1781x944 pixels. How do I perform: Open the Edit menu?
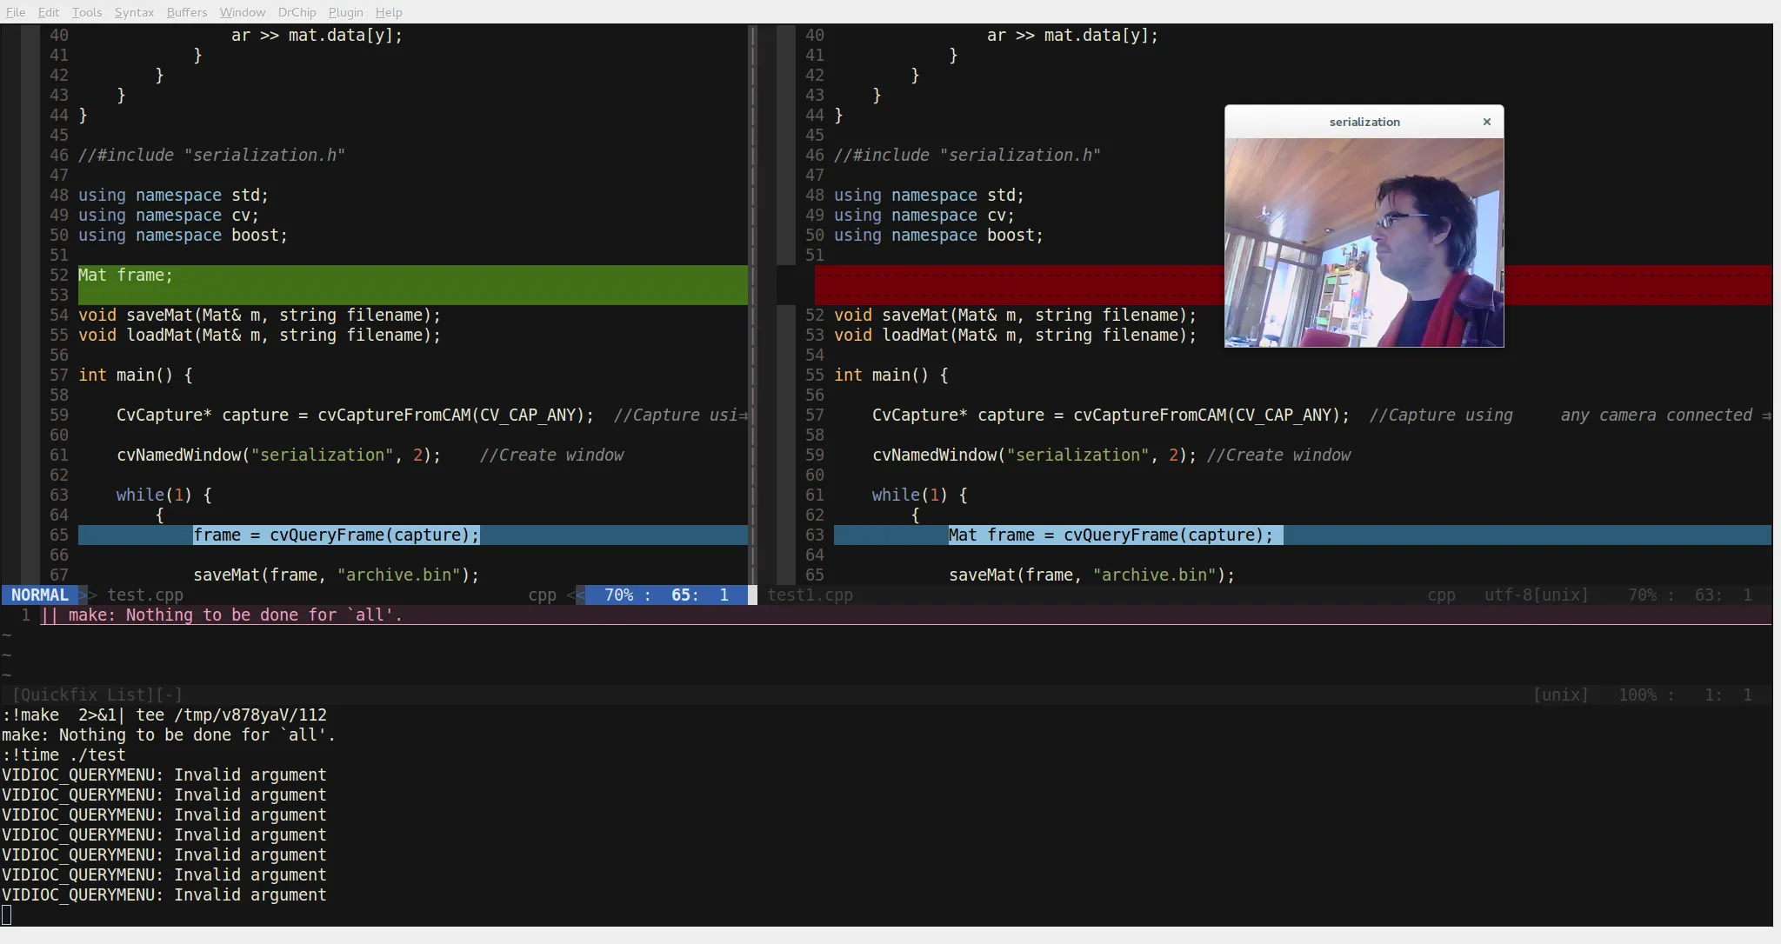[x=49, y=12]
